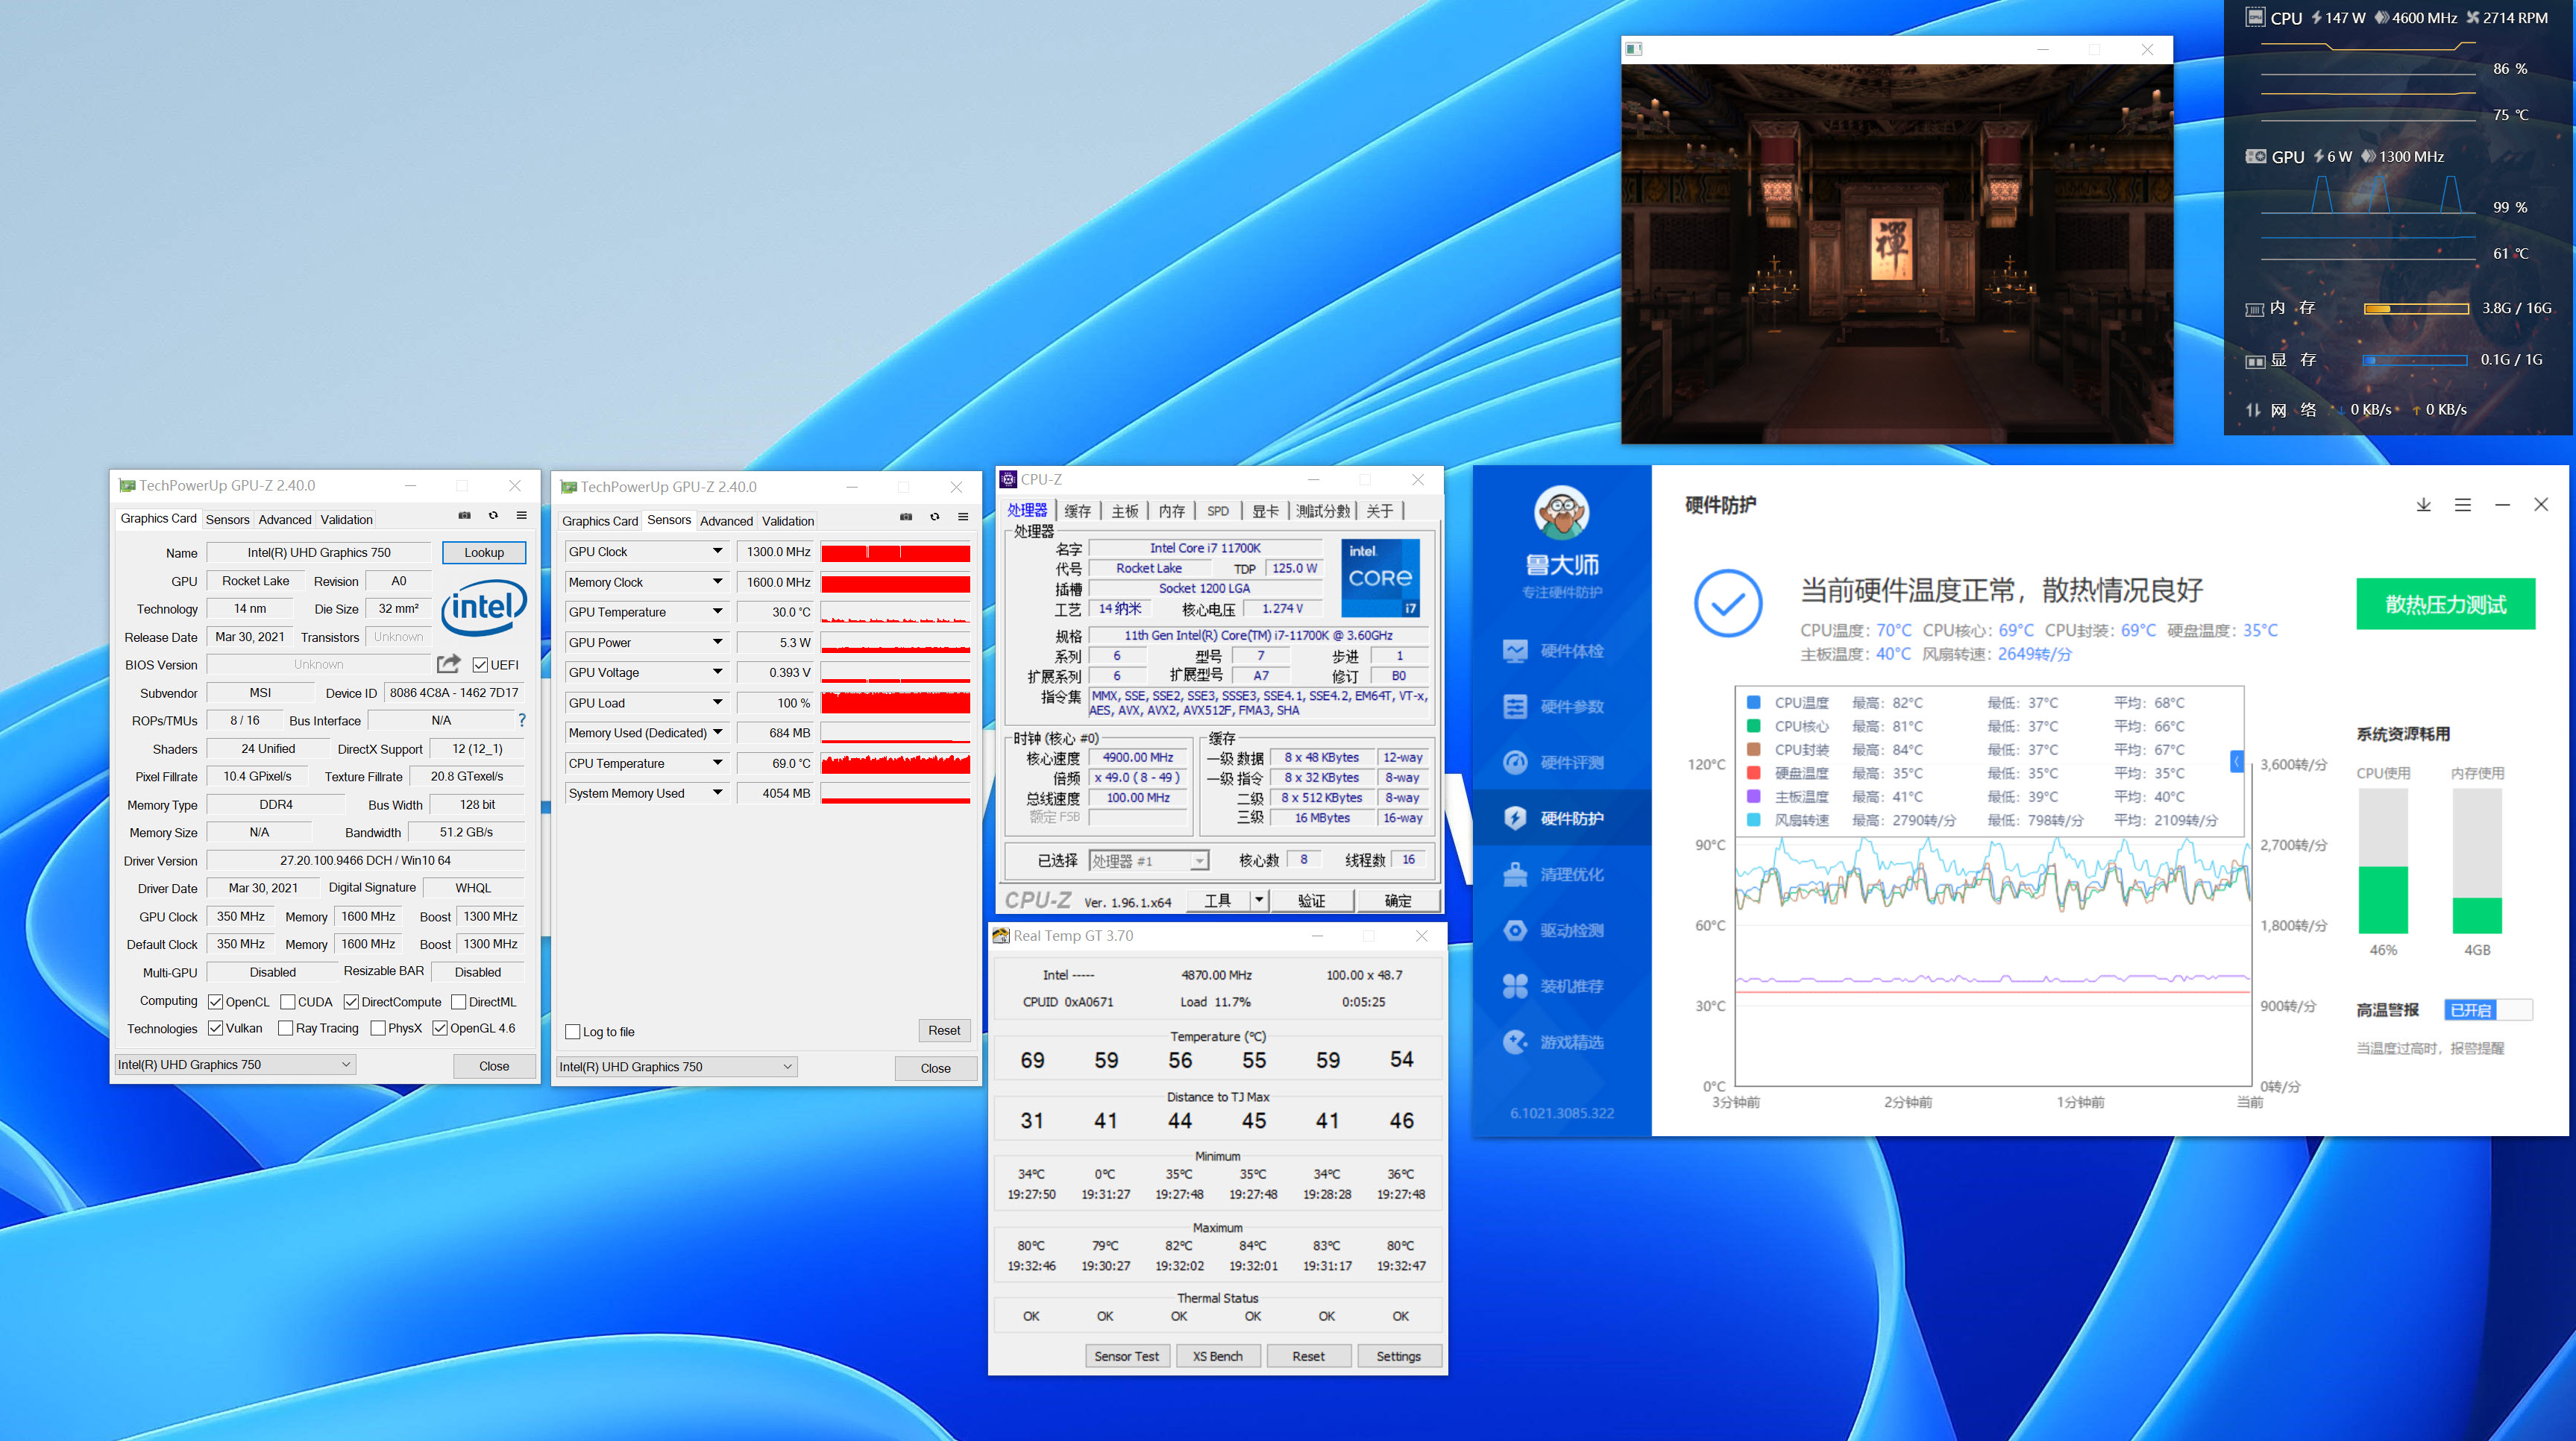Viewport: 2576px width, 1441px height.
Task: Toggle the UEFI checkbox
Action: click(x=480, y=664)
